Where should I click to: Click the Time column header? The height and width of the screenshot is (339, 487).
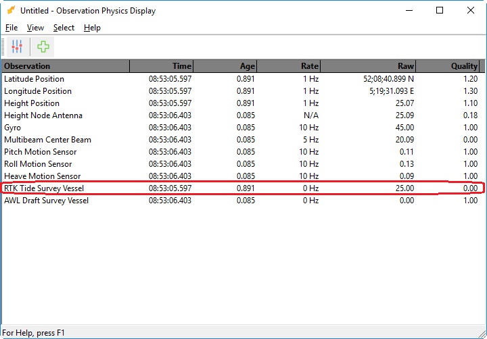point(161,66)
